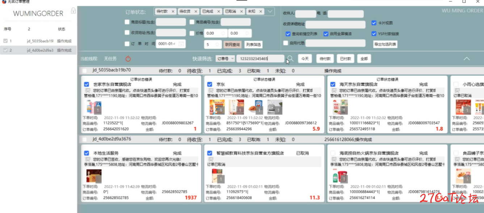Enable the 商品标题(包含) filter checkbox
The width and height of the screenshot is (484, 213).
click(127, 22)
